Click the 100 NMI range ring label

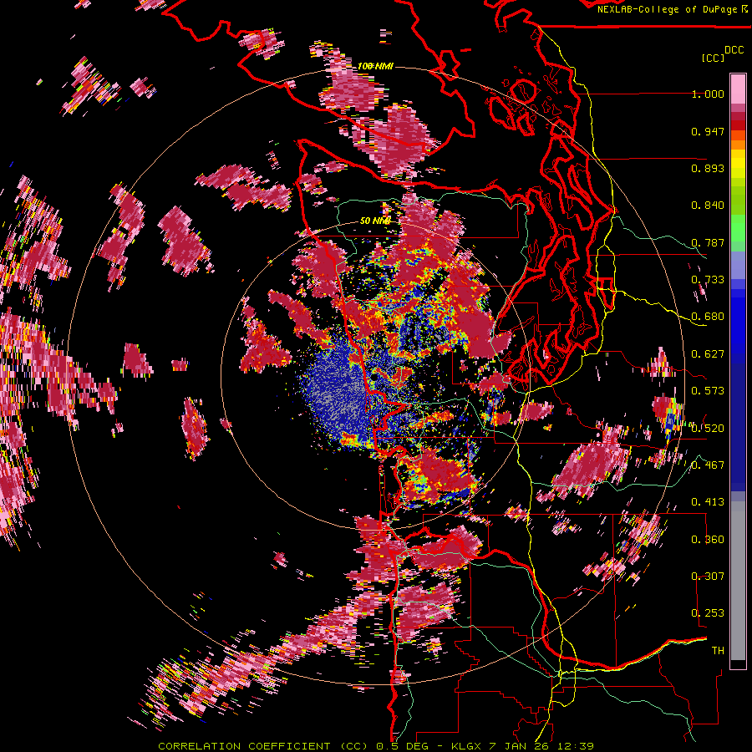(x=375, y=66)
